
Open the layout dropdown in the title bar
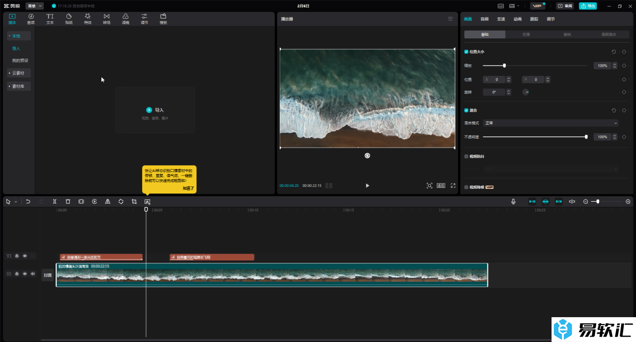[514, 6]
